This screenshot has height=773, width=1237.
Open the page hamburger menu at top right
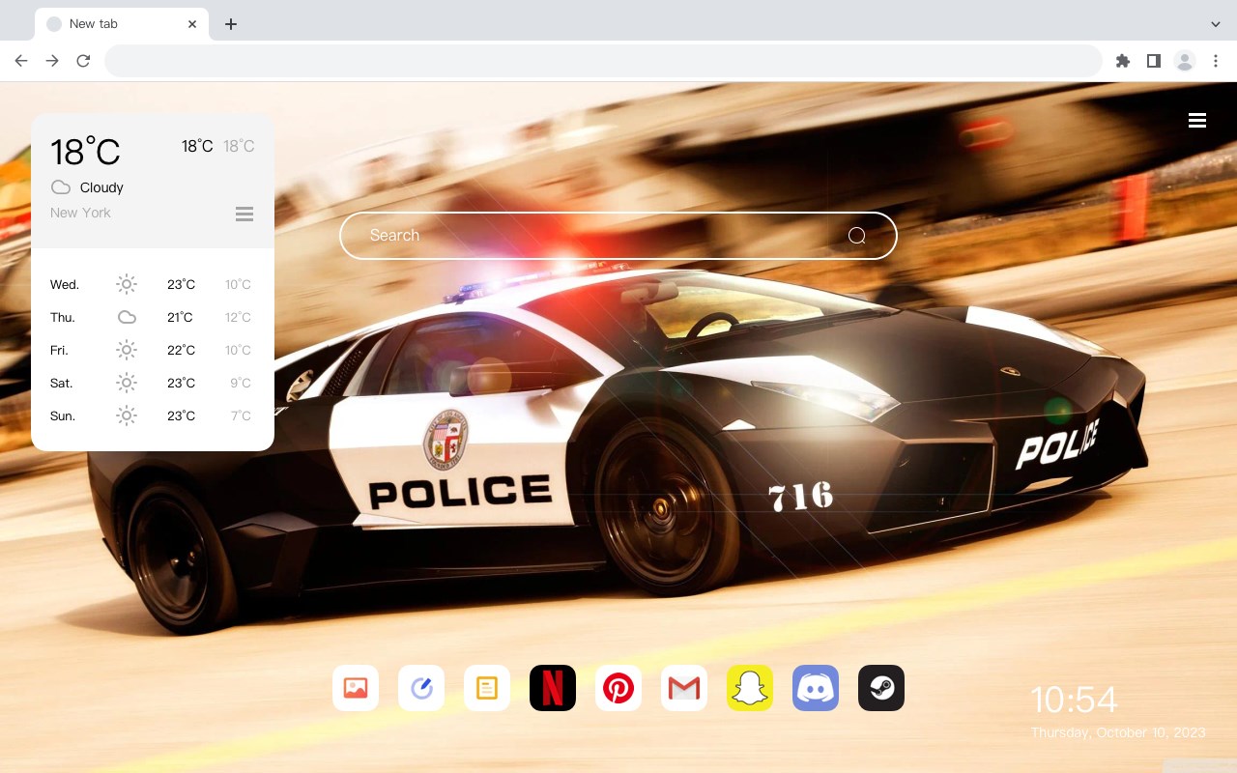[x=1197, y=120]
